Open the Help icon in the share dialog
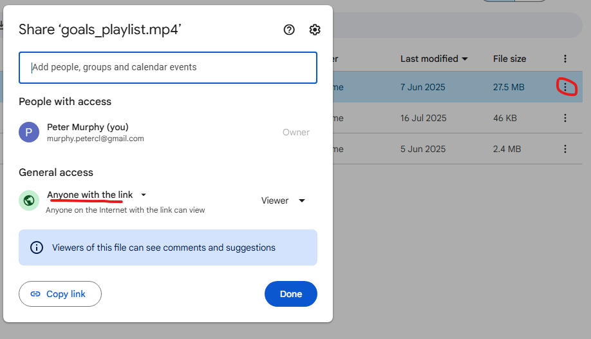Viewport: 591px width, 339px height. click(x=289, y=30)
